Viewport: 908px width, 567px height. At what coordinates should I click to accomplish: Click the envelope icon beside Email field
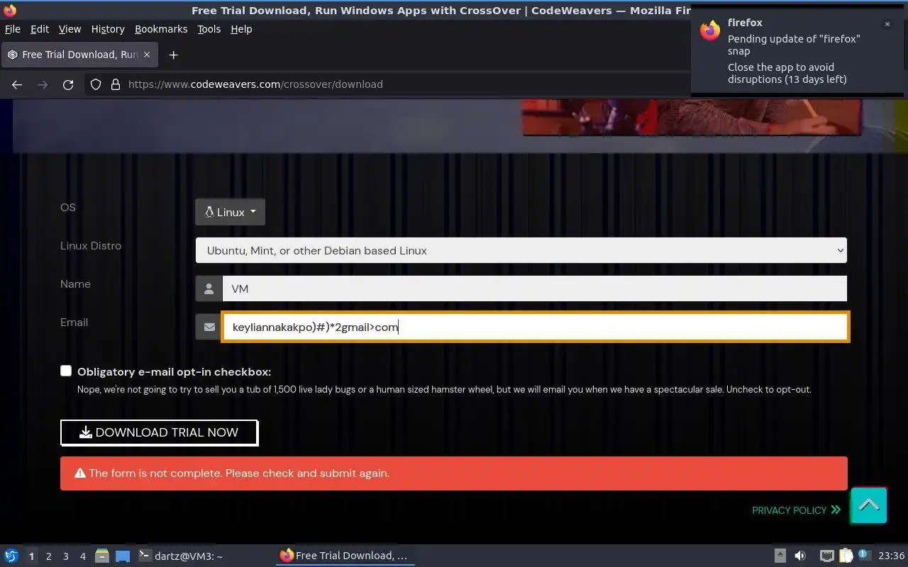[209, 327]
